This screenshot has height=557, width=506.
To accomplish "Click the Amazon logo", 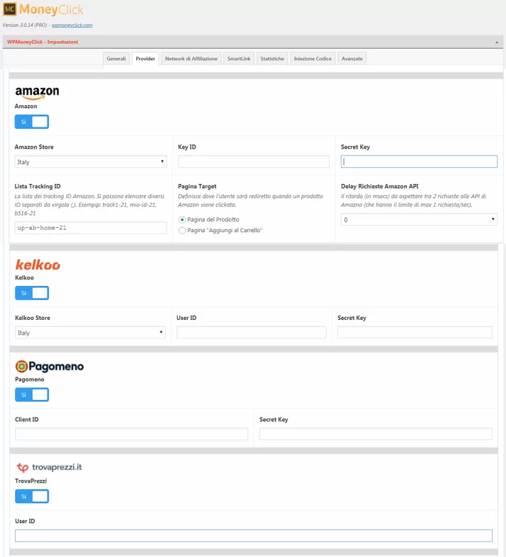I will click(37, 93).
